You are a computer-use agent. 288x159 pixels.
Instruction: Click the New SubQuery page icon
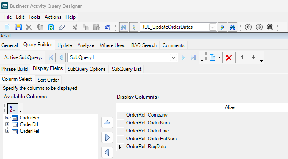pos(213,57)
